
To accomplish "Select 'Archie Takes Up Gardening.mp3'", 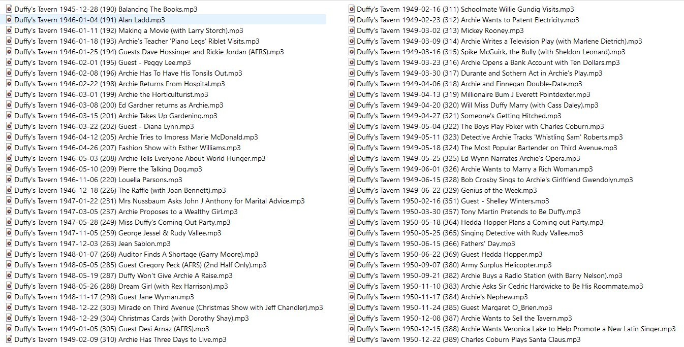I will (x=116, y=116).
